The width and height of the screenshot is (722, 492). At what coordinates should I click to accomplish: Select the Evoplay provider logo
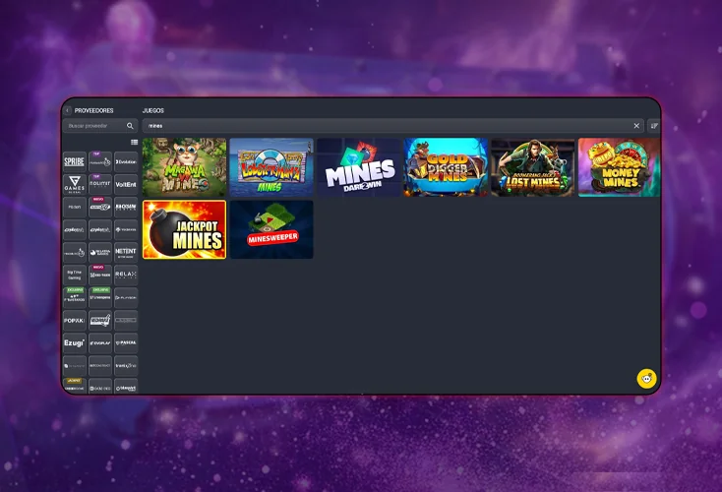[x=100, y=342]
